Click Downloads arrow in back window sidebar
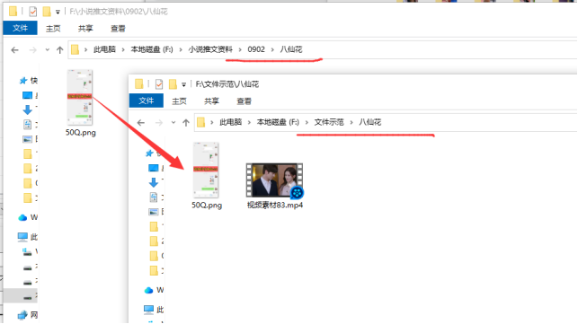 27,109
